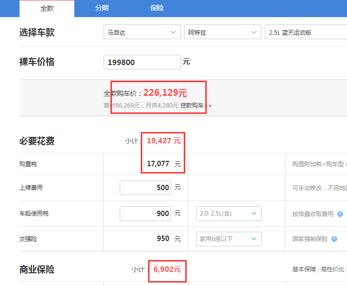The image size is (347, 285).
Task: Click the 交强险 amount 950
Action: click(163, 239)
